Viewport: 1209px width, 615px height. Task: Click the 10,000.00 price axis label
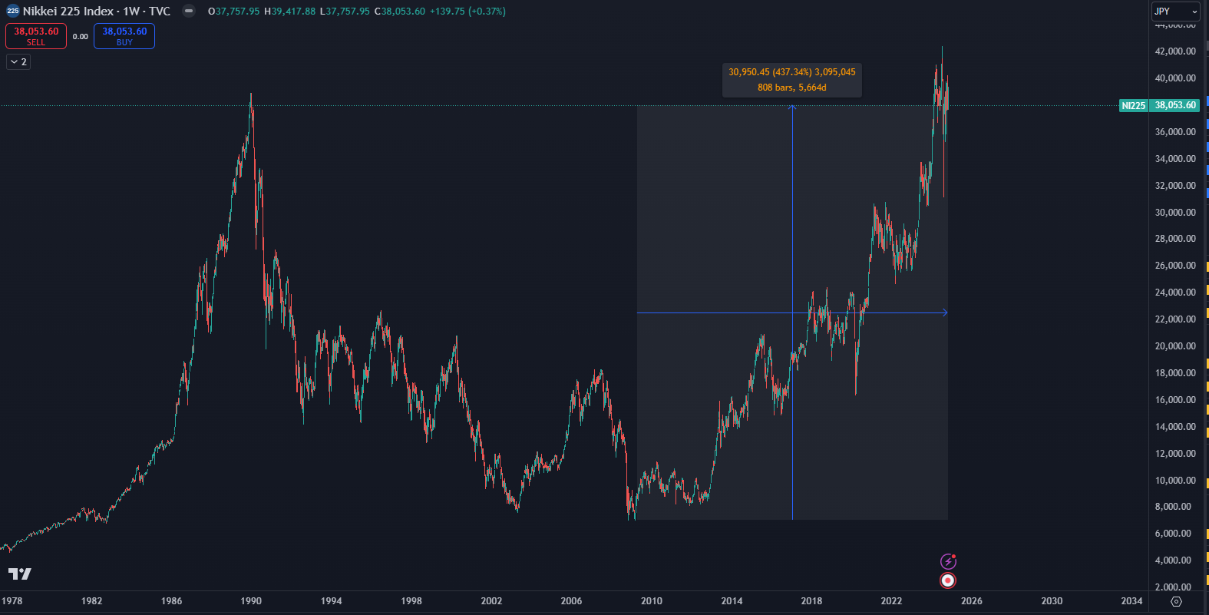pos(1175,481)
